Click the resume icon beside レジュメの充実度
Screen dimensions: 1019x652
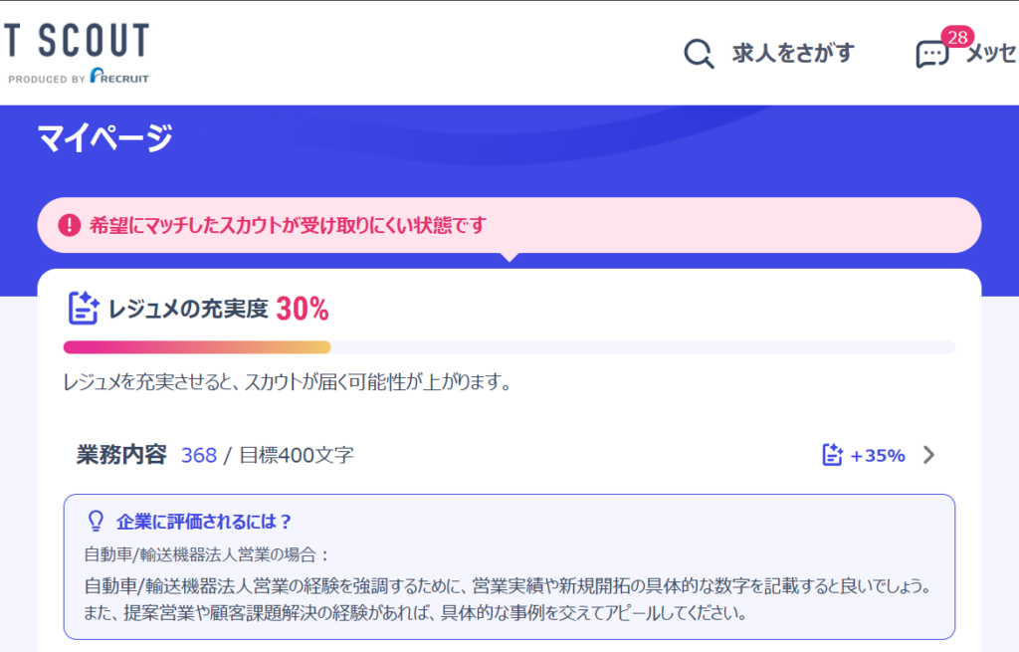coord(82,309)
